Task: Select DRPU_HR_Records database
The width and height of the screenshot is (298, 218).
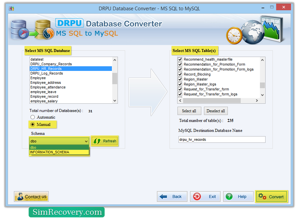Action: 71,69
